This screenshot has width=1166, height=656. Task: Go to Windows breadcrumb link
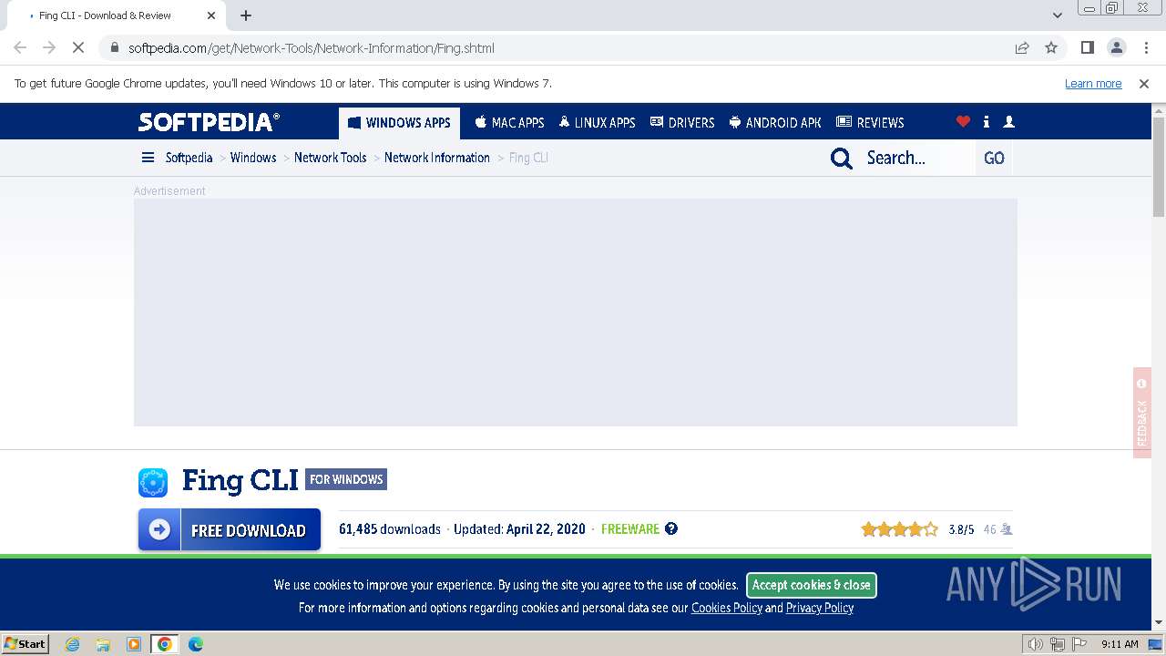[253, 158]
